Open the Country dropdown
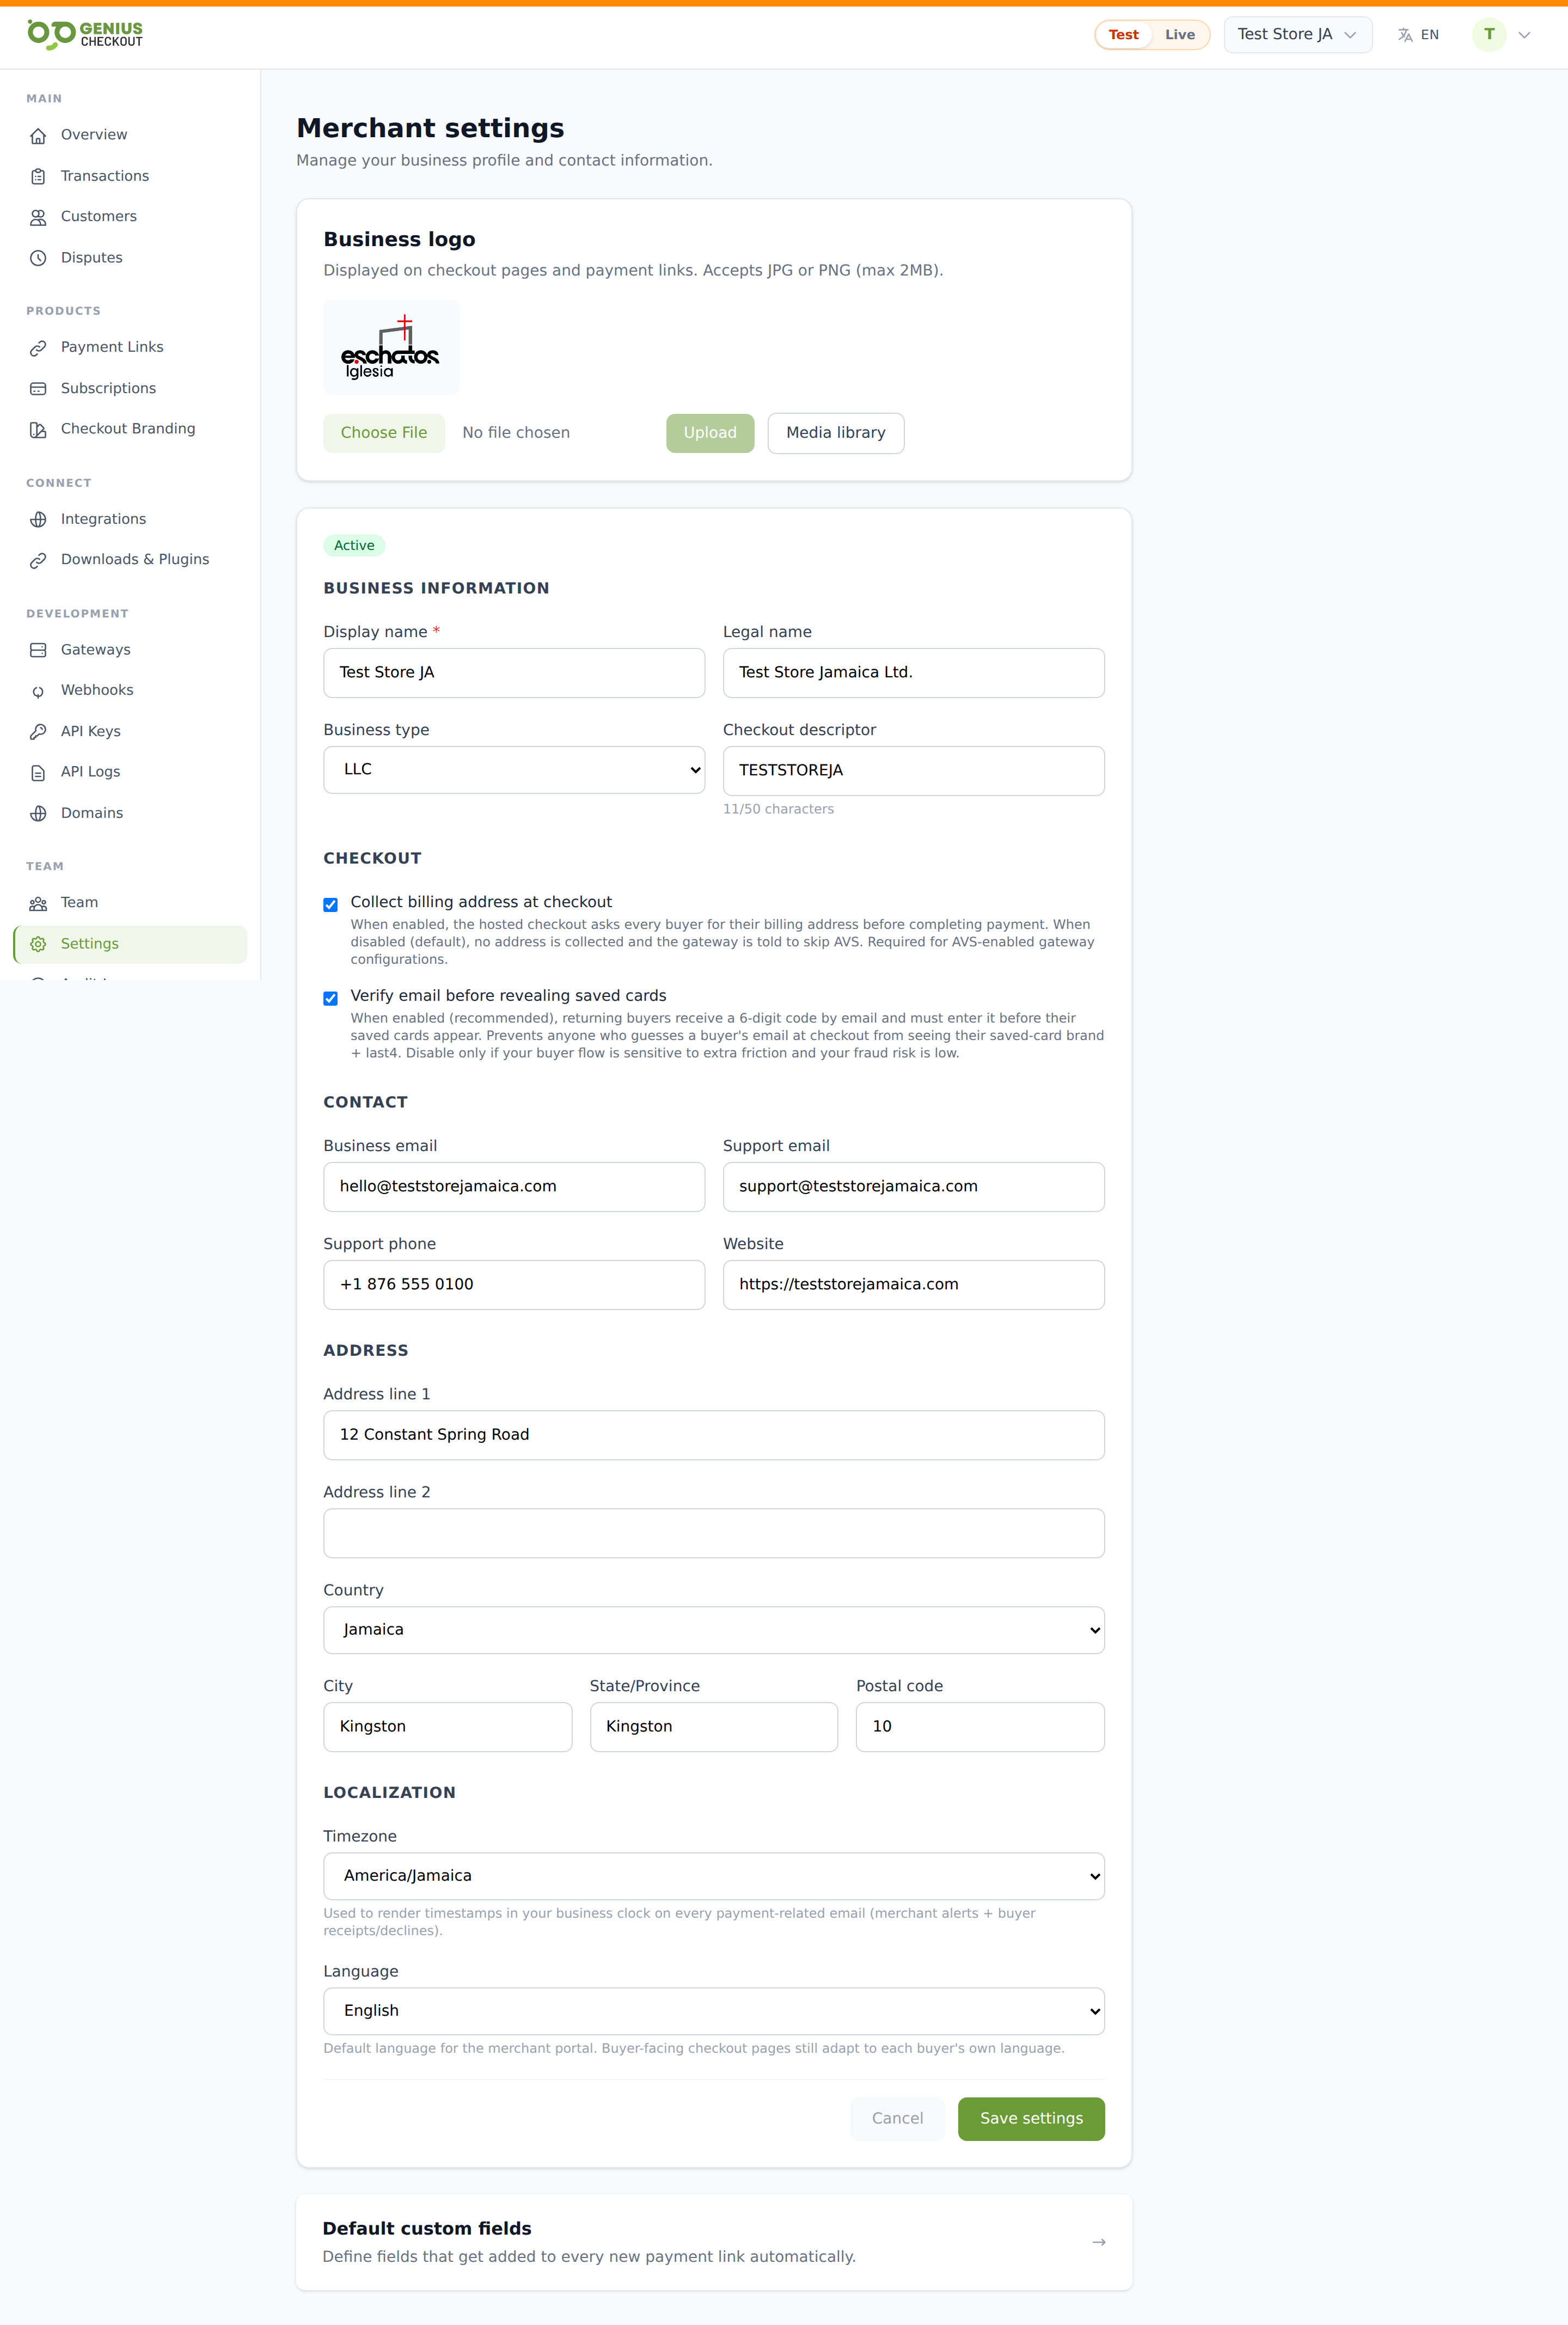The image size is (1568, 2325). 713,1629
